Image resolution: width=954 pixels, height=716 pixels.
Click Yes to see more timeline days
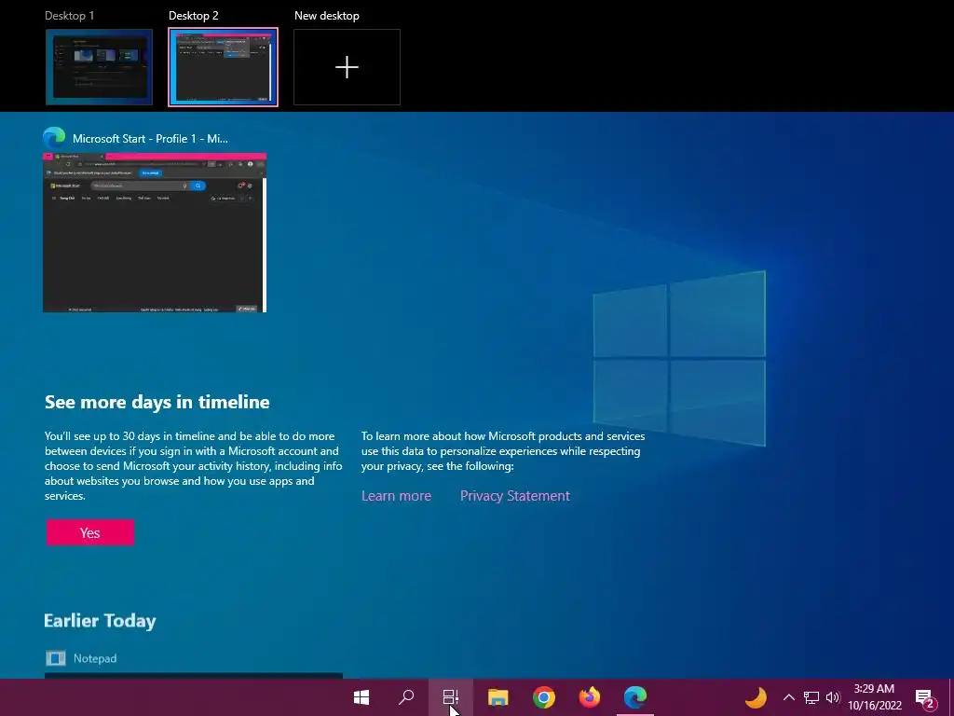click(90, 532)
